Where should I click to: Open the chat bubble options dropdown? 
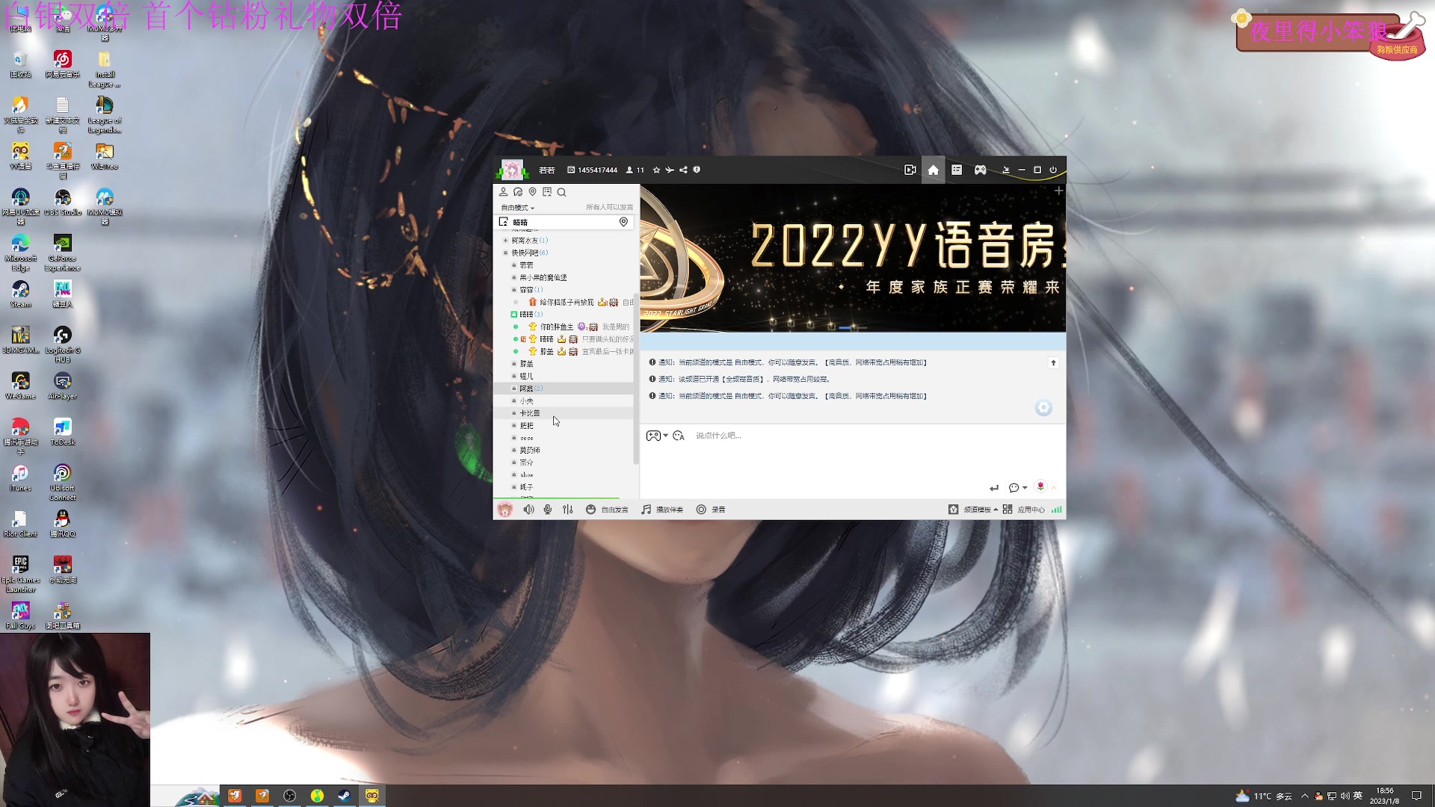(1018, 488)
